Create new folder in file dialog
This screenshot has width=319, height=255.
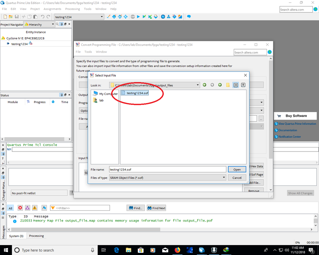[228, 85]
